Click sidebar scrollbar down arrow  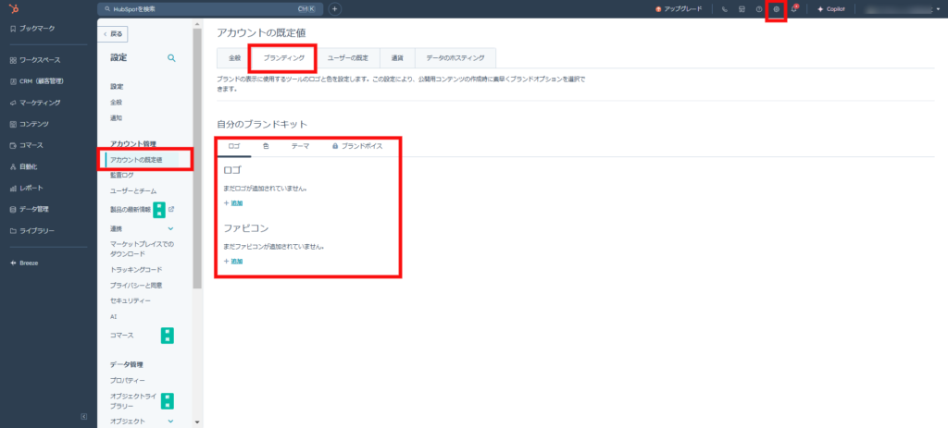click(x=197, y=422)
